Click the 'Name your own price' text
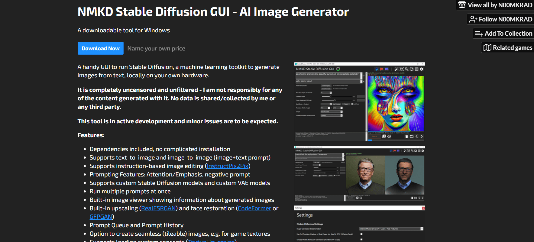Image resolution: width=534 pixels, height=242 pixels. tap(156, 48)
